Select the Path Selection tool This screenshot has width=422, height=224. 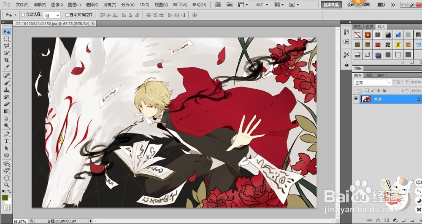click(x=7, y=148)
